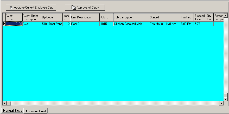Click the Work Order column header
The width and height of the screenshot is (229, 114).
[x=14, y=17]
